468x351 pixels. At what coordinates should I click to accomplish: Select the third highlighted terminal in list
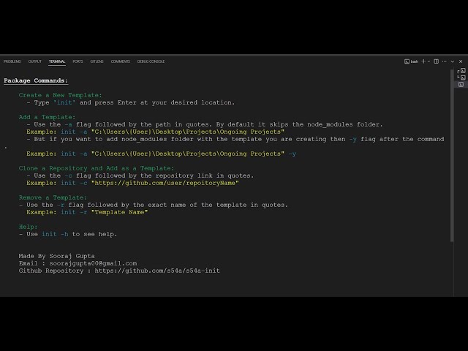461,85
